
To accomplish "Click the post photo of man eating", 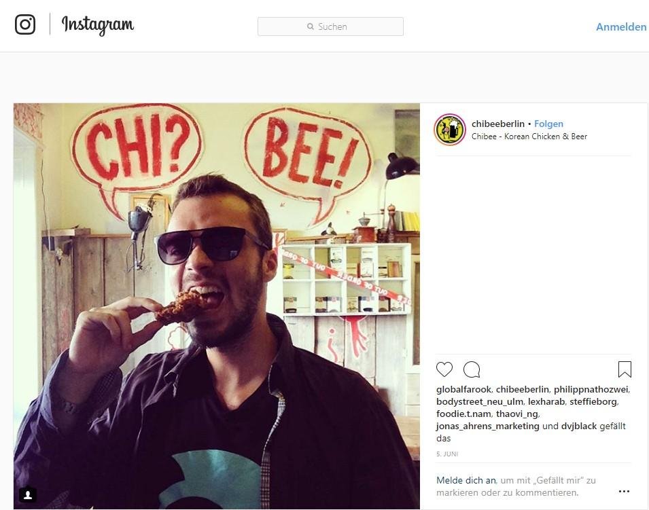I will [x=217, y=306].
